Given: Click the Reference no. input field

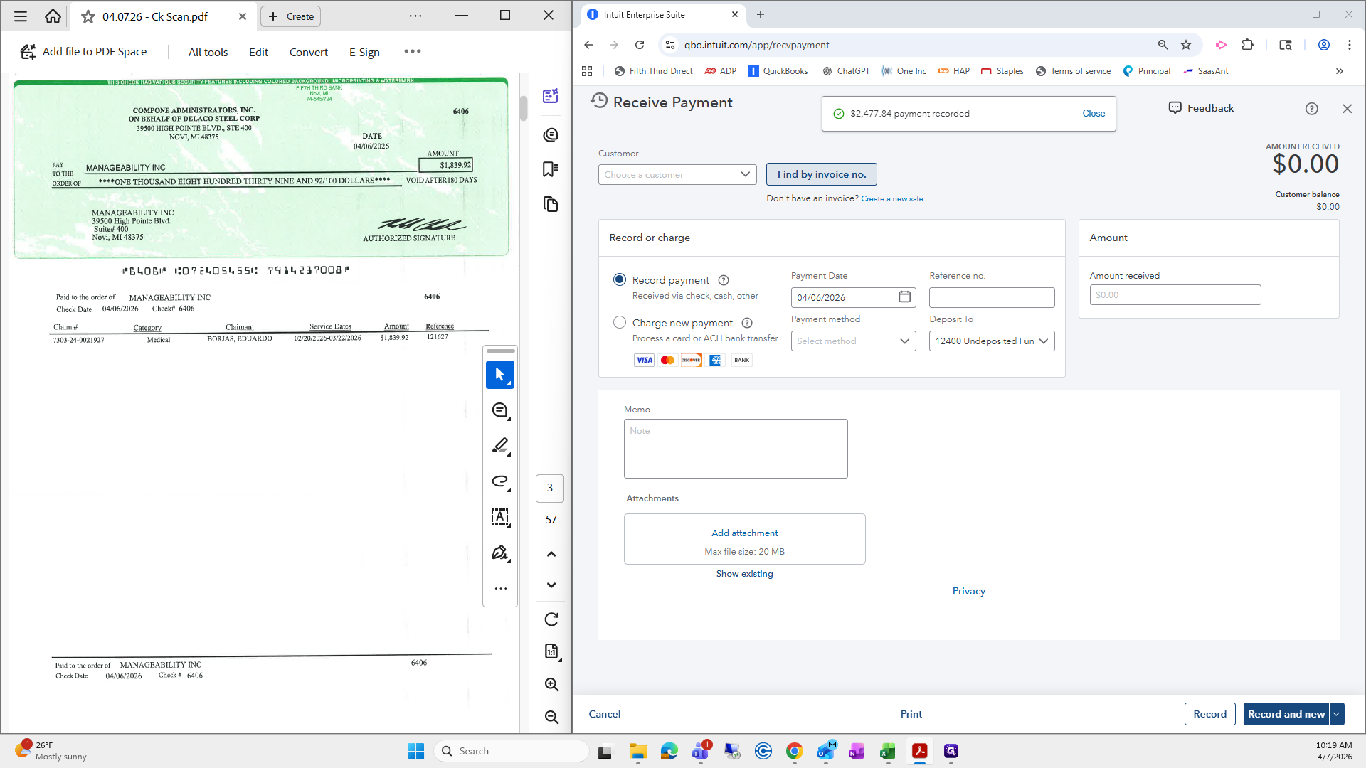Looking at the screenshot, I should pyautogui.click(x=992, y=297).
